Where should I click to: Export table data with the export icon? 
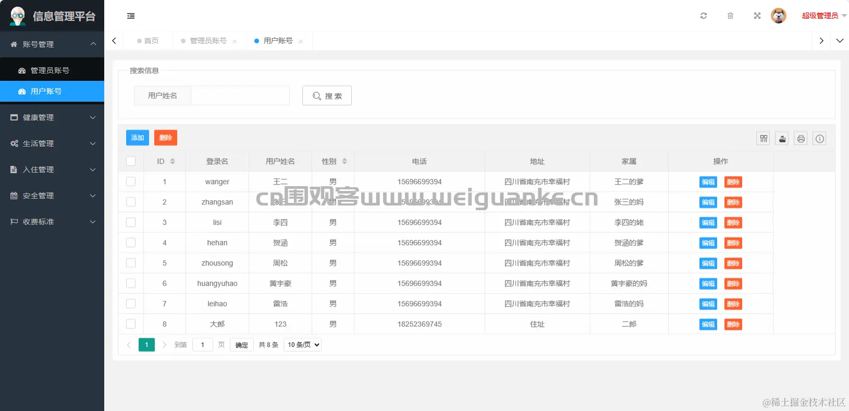(782, 138)
